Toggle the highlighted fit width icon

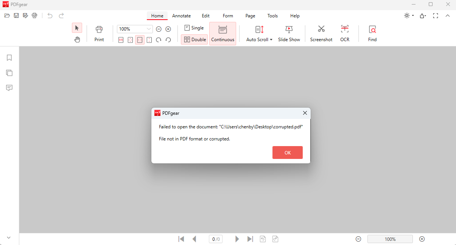[140, 40]
